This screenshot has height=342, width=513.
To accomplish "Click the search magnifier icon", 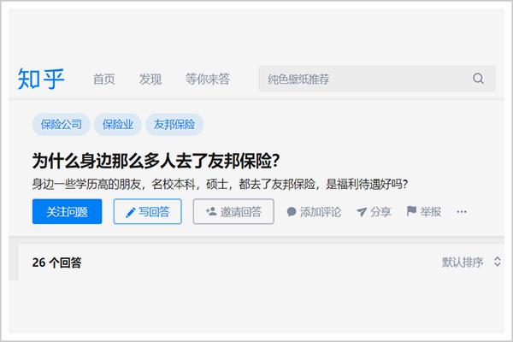I will pos(478,79).
